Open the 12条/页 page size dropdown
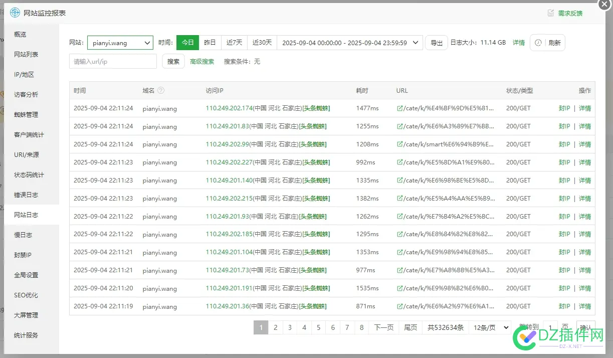This screenshot has width=613, height=358. click(490, 327)
